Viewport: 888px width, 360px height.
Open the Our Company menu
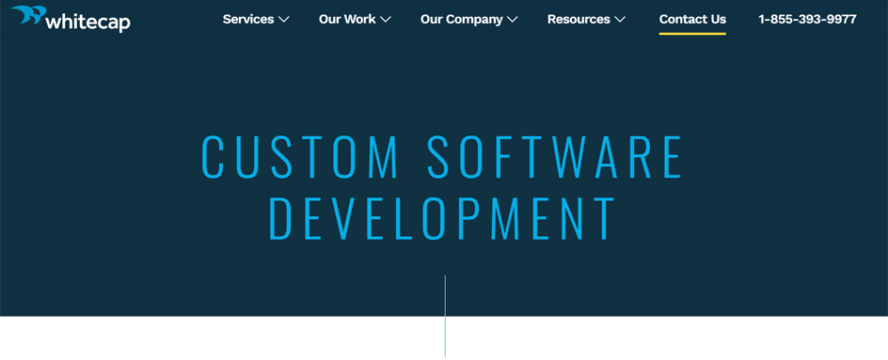[462, 19]
